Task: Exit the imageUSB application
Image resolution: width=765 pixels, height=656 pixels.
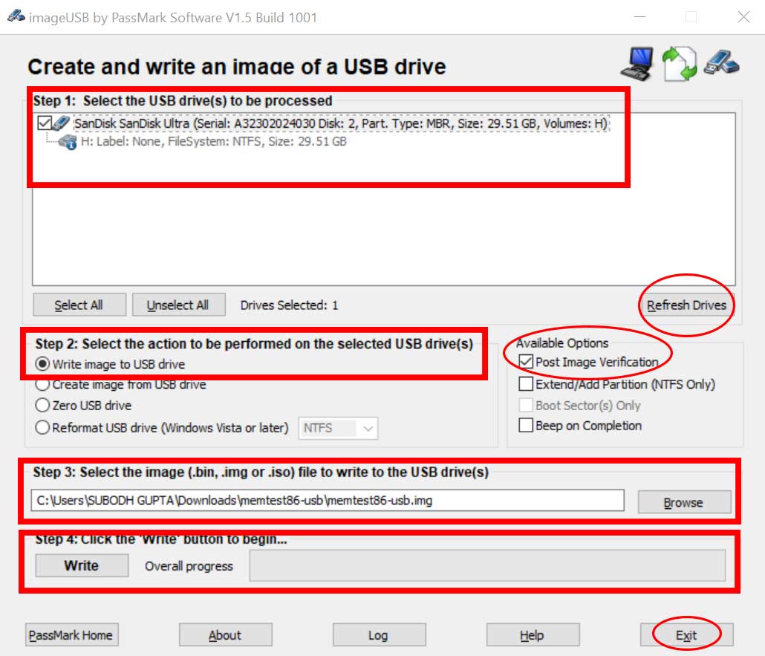Action: [x=686, y=635]
